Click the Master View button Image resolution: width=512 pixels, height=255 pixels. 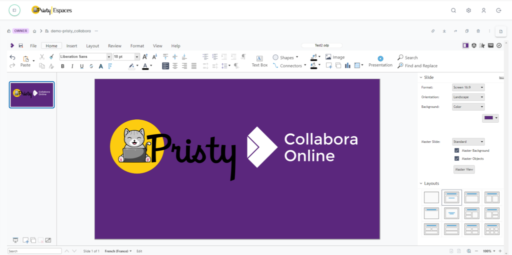(x=463, y=170)
